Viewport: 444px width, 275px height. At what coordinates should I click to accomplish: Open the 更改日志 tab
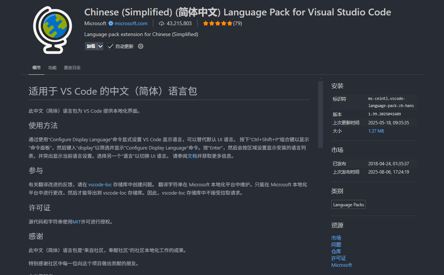coord(72,68)
